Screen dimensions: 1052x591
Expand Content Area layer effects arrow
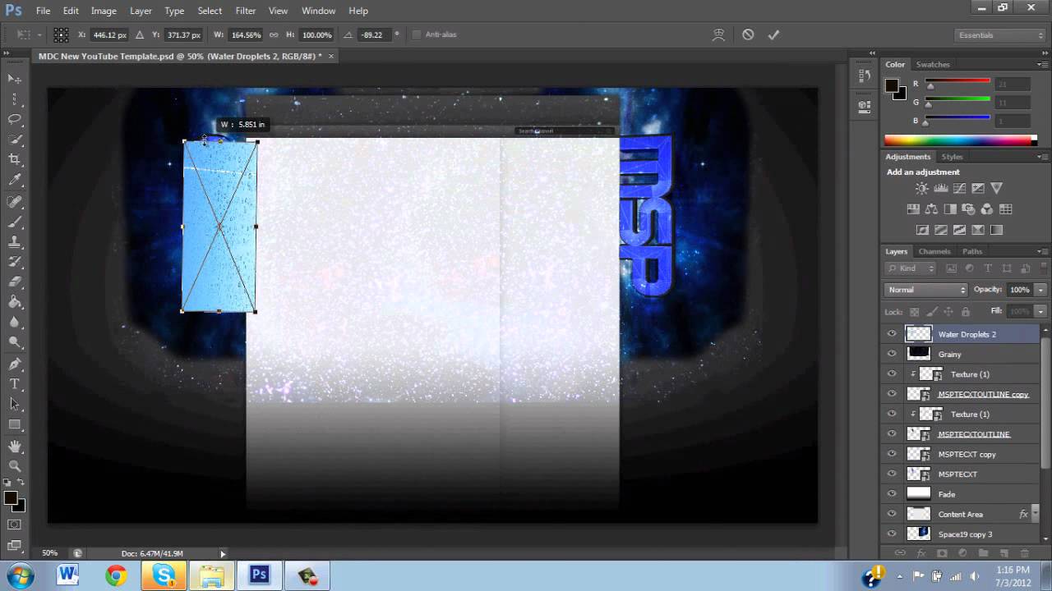coord(1036,514)
